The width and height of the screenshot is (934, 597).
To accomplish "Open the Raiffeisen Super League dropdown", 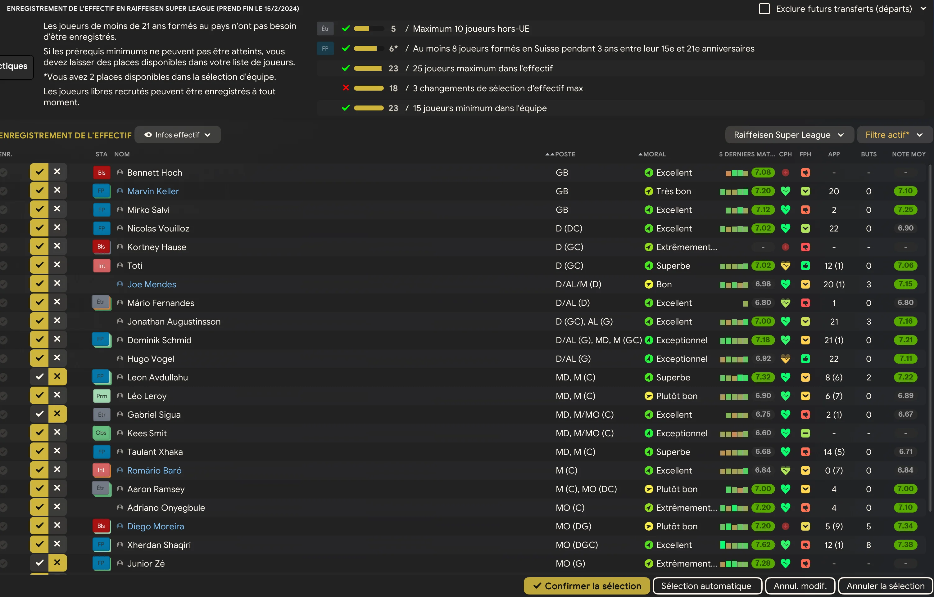I will [x=789, y=135].
